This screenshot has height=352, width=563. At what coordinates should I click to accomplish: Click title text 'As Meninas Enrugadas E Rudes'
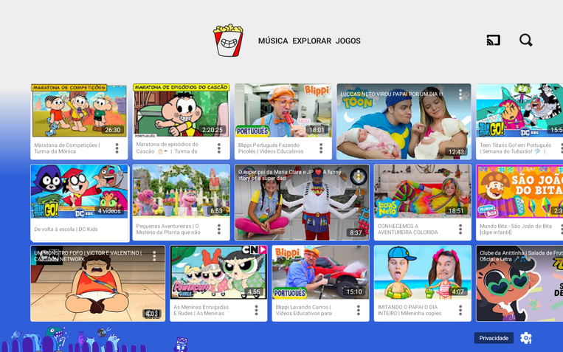click(201, 310)
